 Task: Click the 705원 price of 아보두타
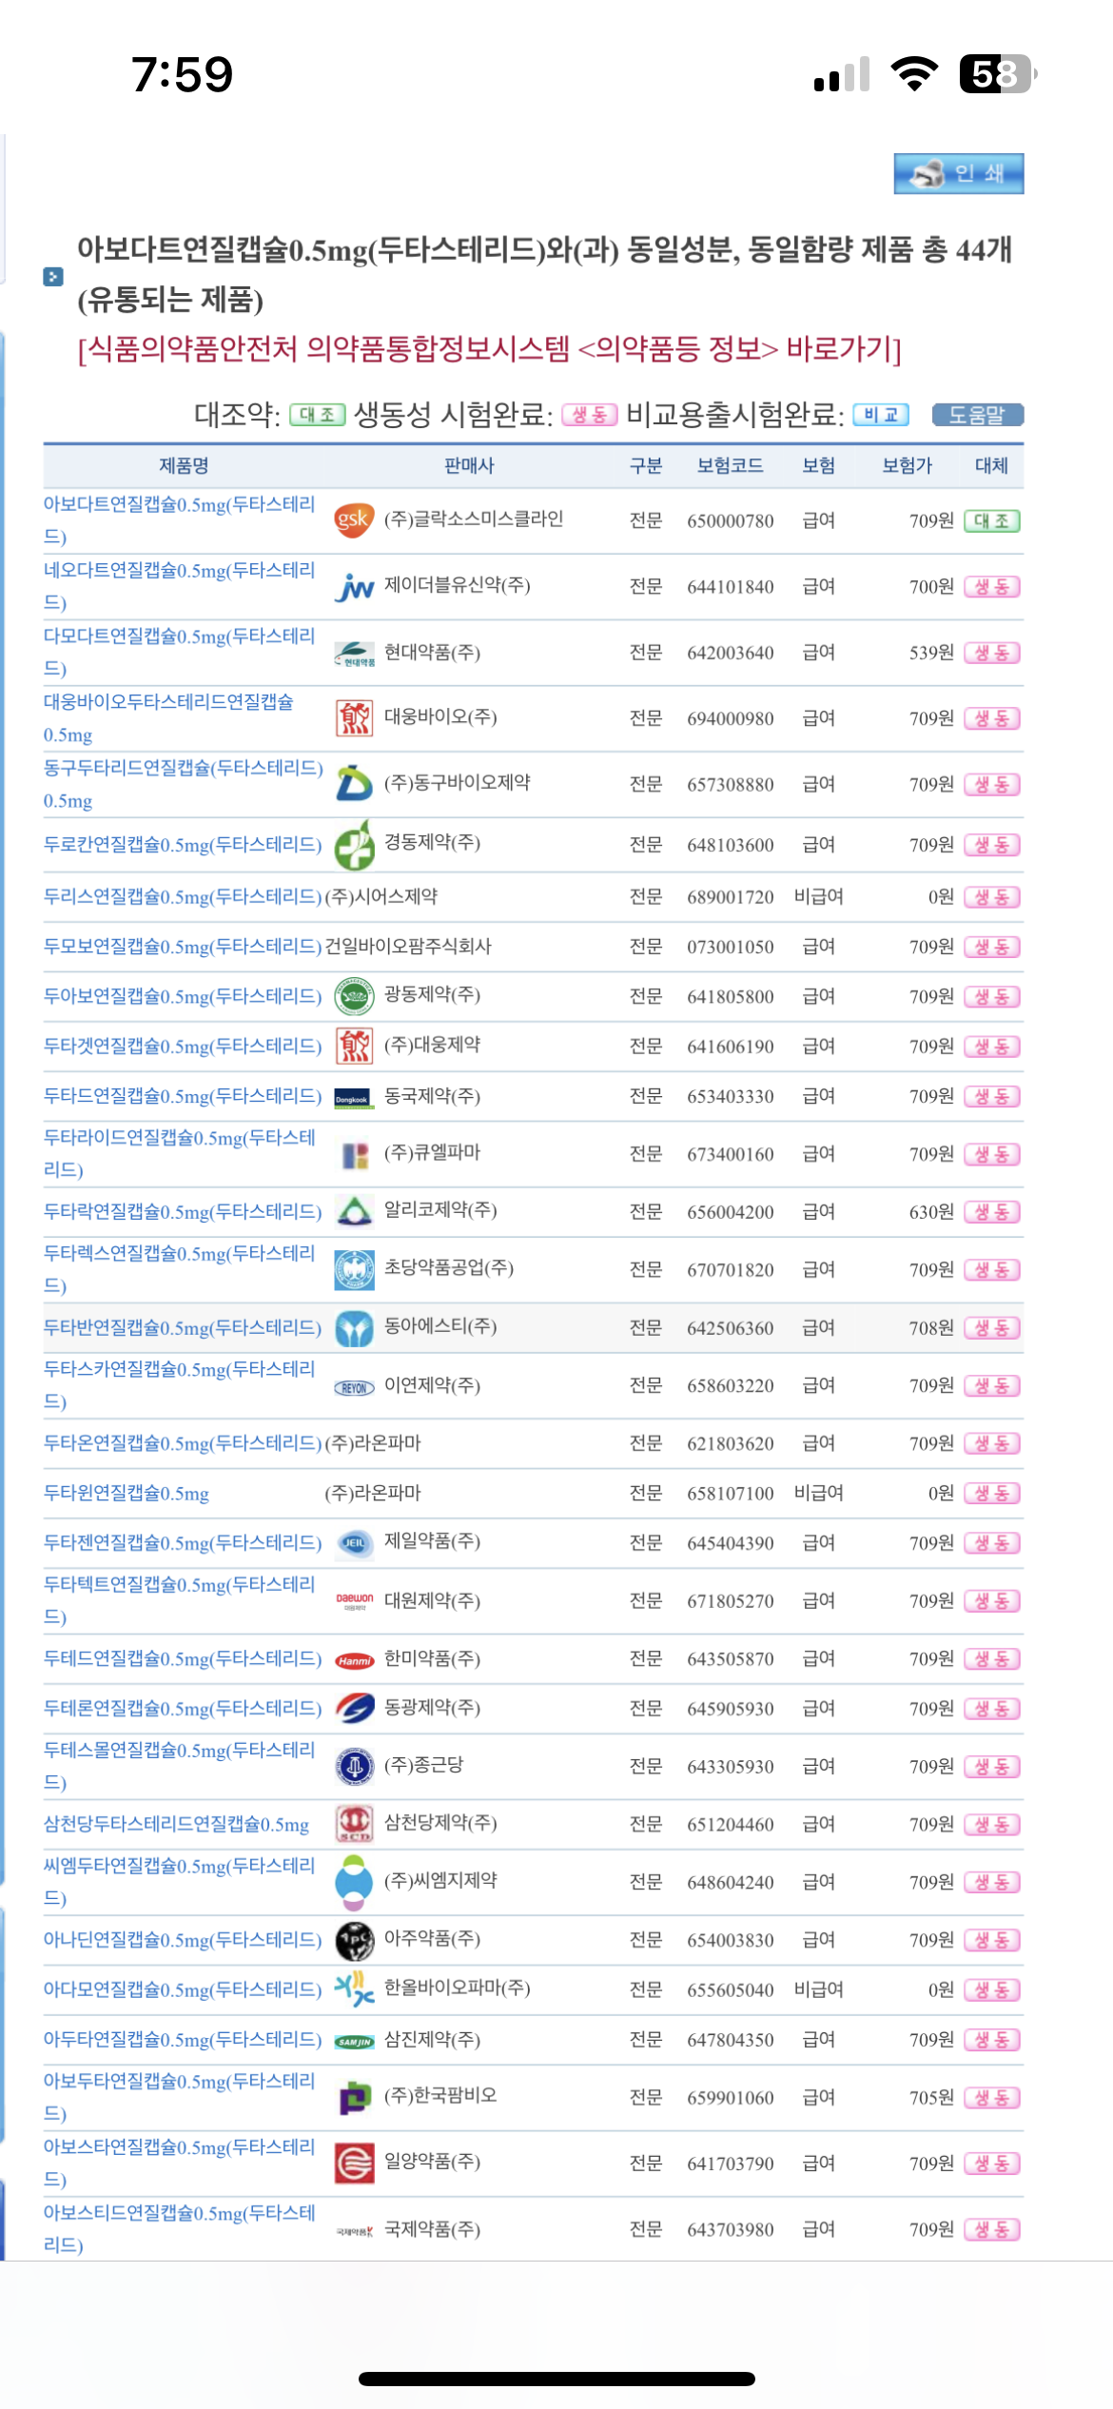(931, 2098)
